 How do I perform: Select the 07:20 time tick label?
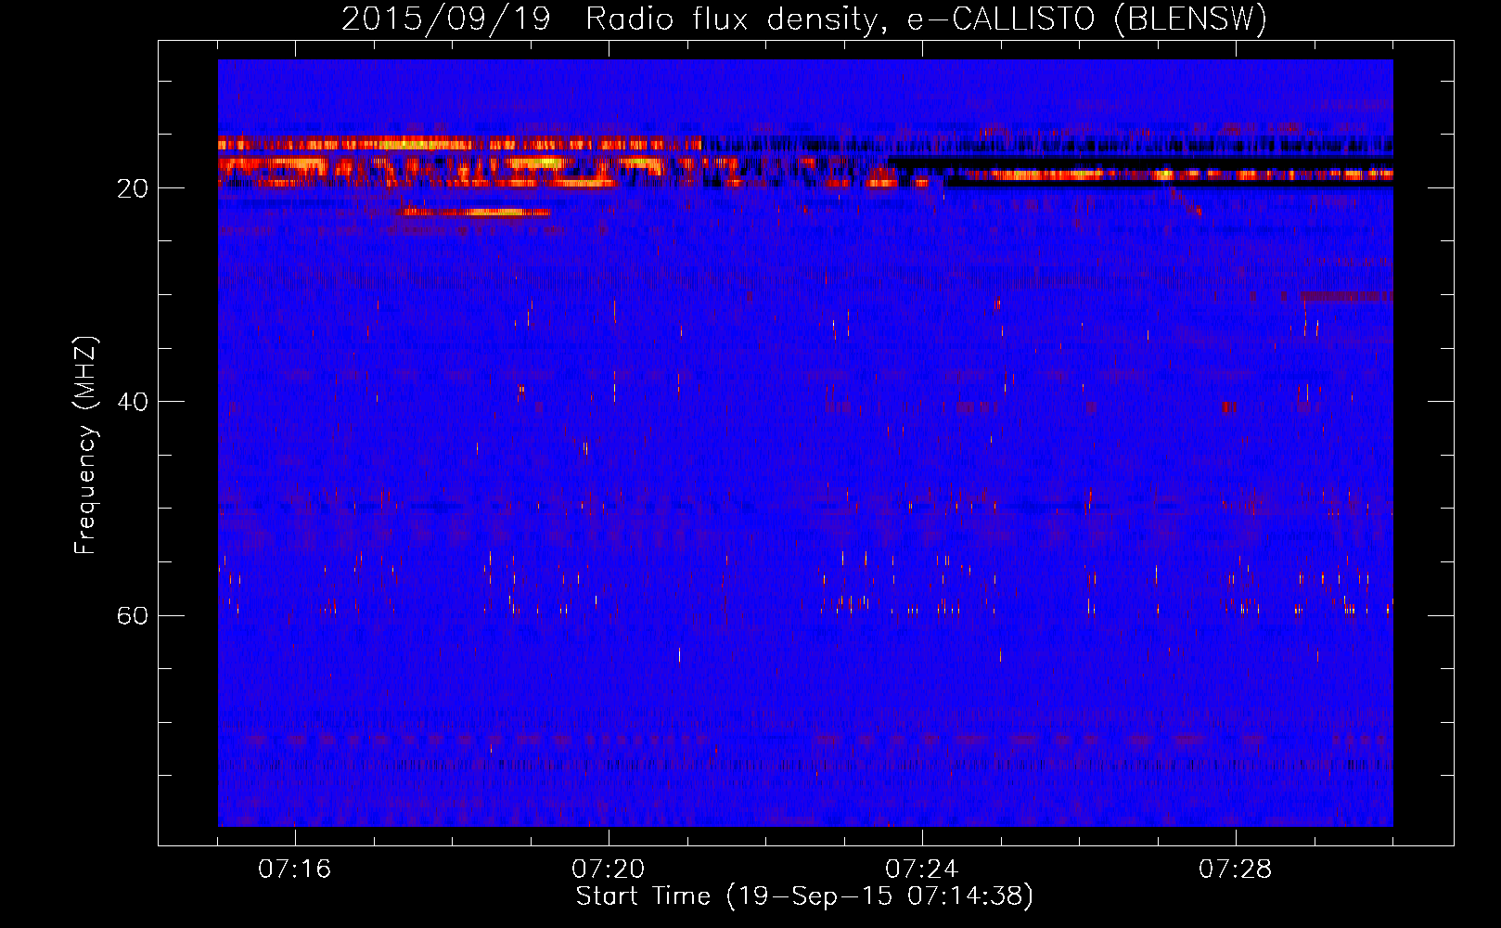609,869
